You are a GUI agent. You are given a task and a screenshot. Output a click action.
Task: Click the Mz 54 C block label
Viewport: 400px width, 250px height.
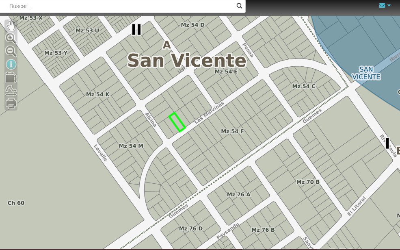coord(304,86)
